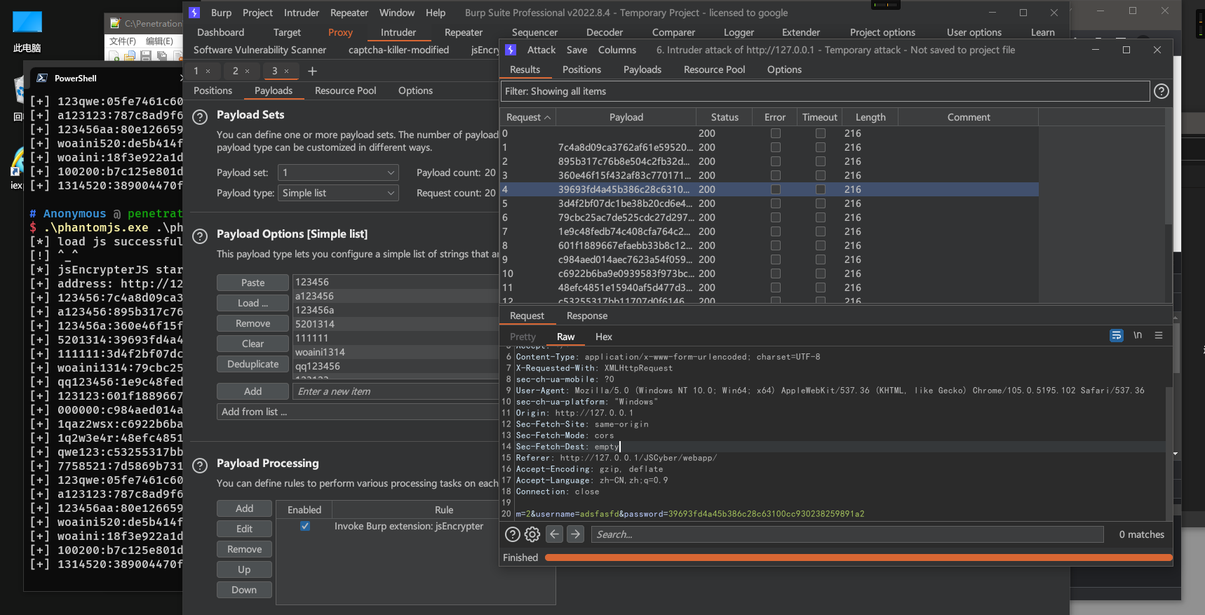
Task: Switch message view to Hex tab
Action: click(604, 337)
